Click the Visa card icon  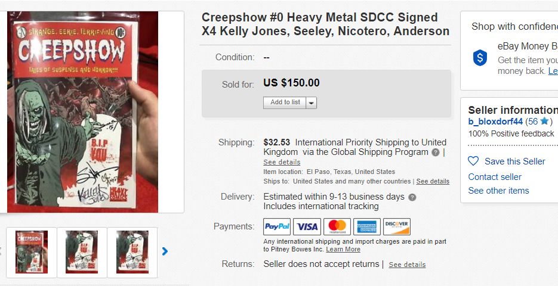pos(307,226)
